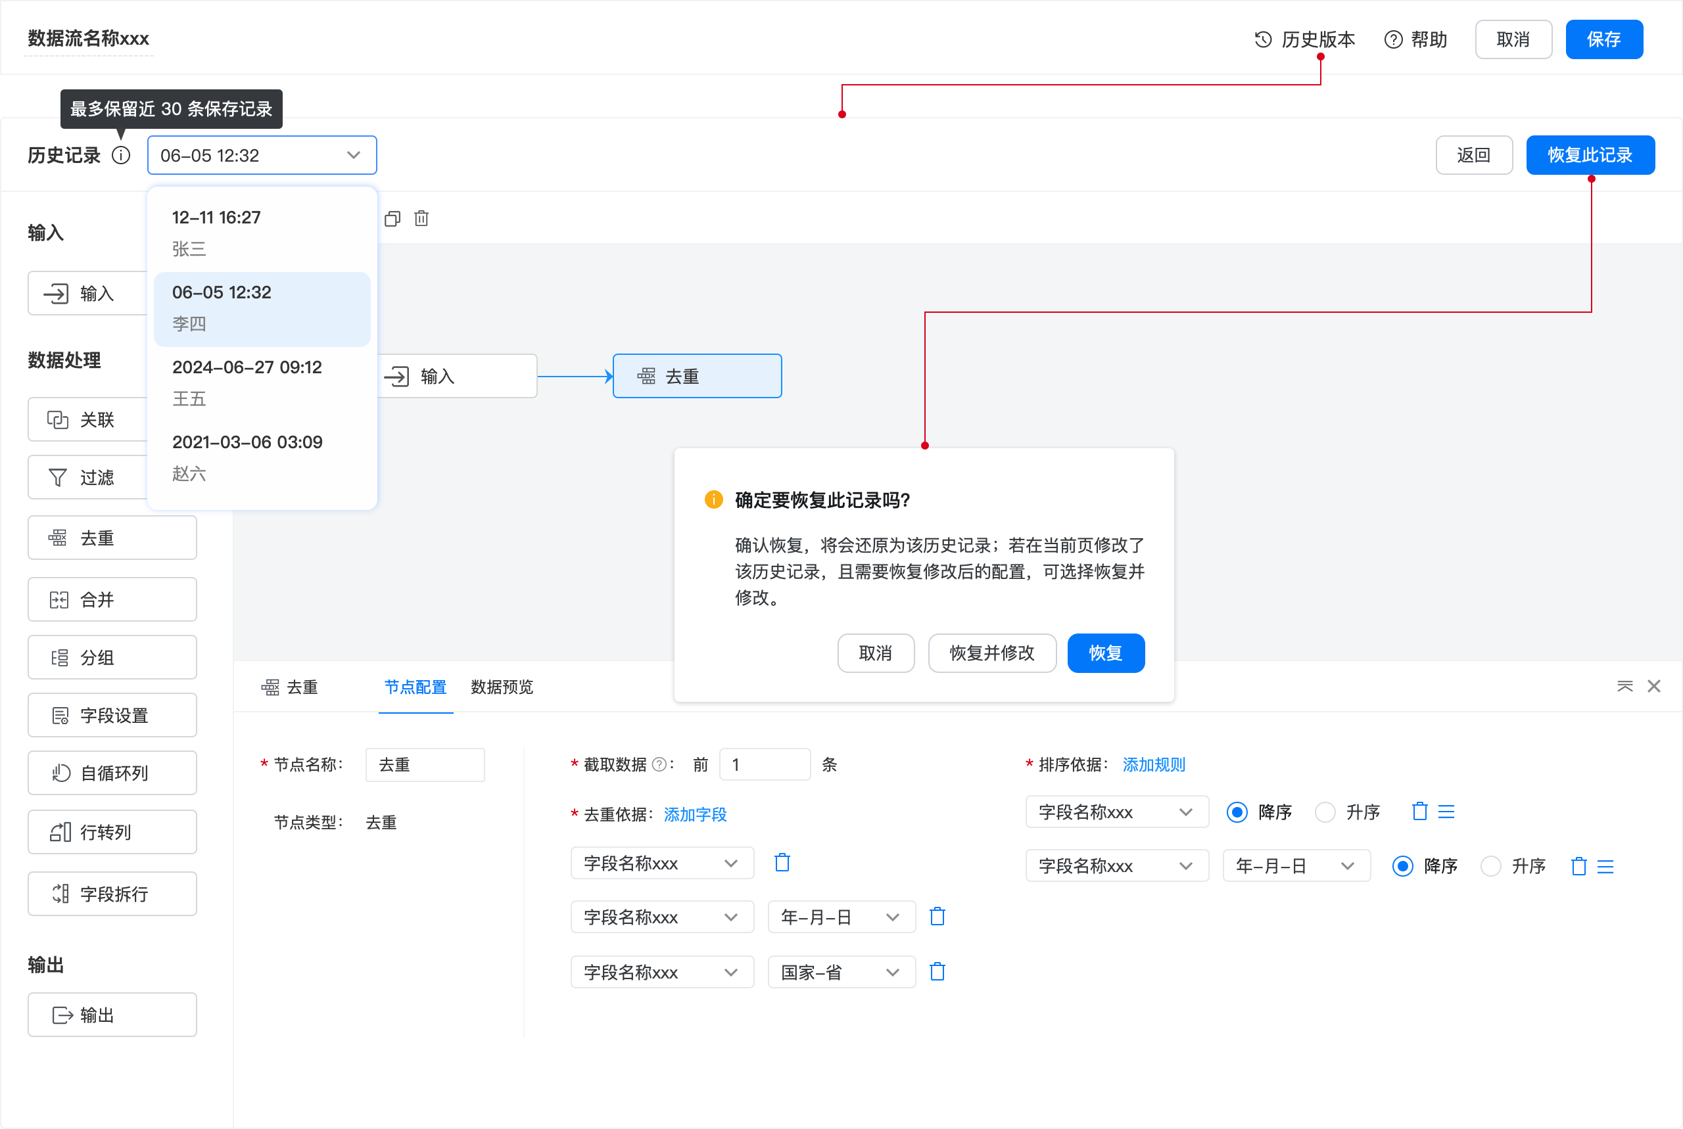This screenshot has width=1683, height=1129.
Task: Delete the first 去重依据 field row
Action: (782, 863)
